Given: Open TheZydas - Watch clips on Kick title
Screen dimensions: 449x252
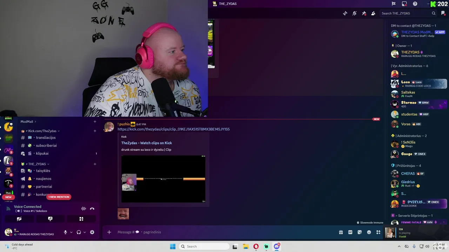Looking at the screenshot, I should tap(147, 143).
